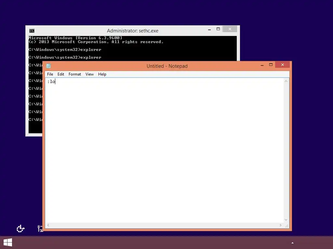The height and width of the screenshot is (249, 333).
Task: Click Notepad vertical scrollbar down arrow
Action: click(286, 220)
